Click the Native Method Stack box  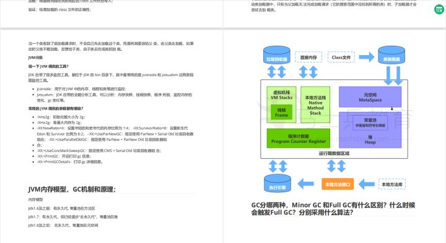pyautogui.click(x=315, y=104)
